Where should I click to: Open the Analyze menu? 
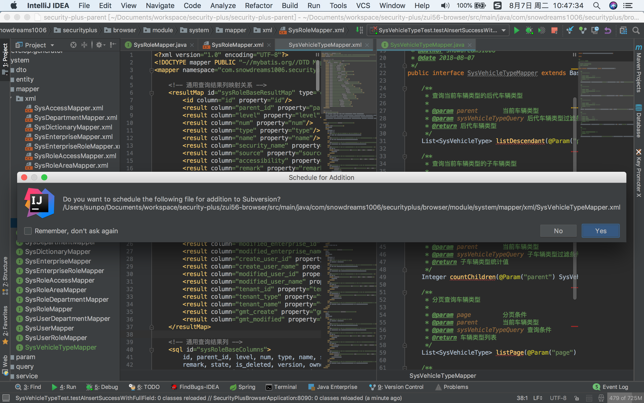pos(223,6)
